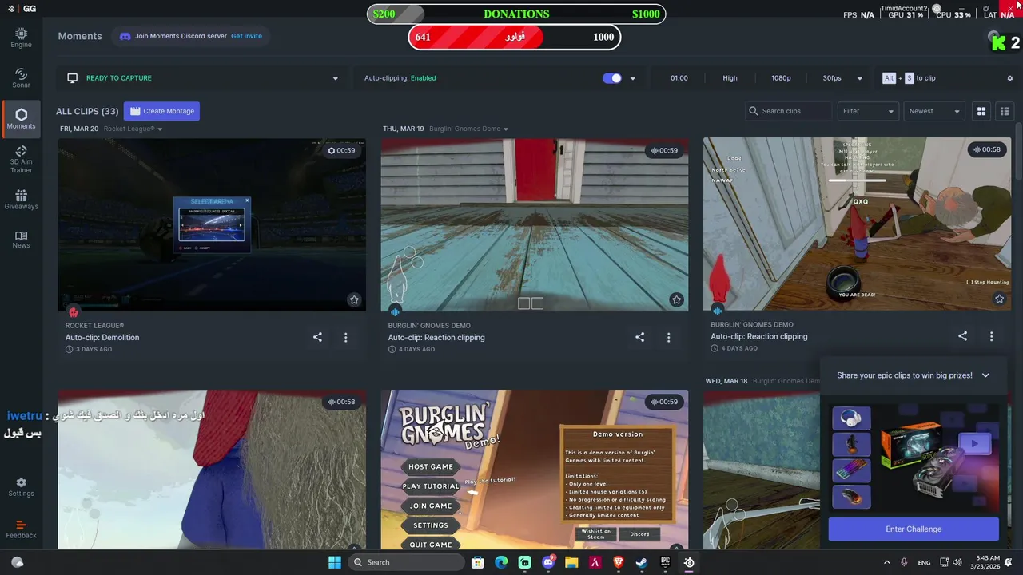Share the 00:58 Burglin' Gnomes Reaction clip

(962, 336)
